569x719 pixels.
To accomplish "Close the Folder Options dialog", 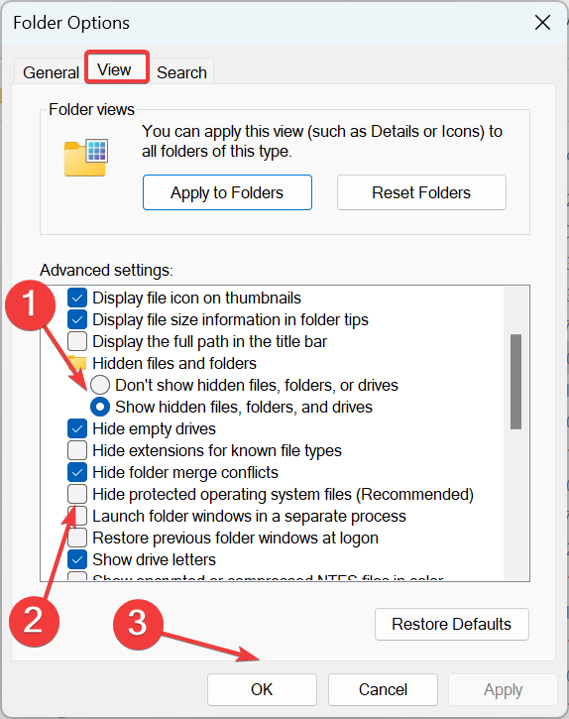I will coord(542,22).
